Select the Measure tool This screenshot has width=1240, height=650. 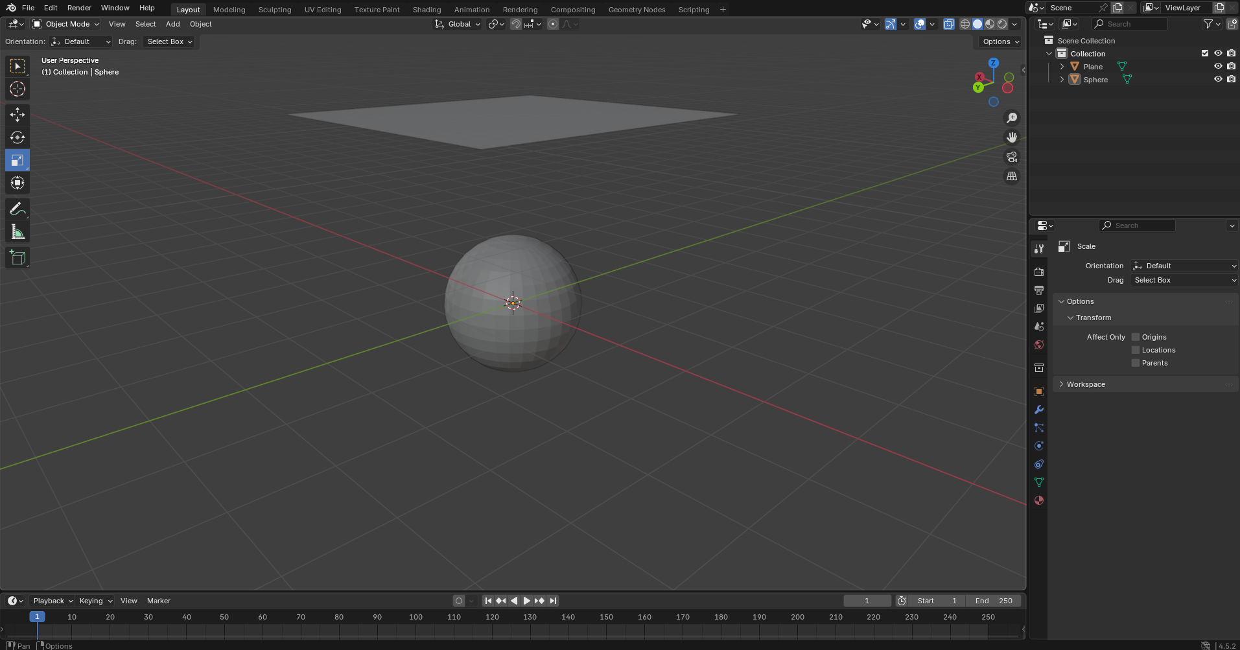[17, 231]
